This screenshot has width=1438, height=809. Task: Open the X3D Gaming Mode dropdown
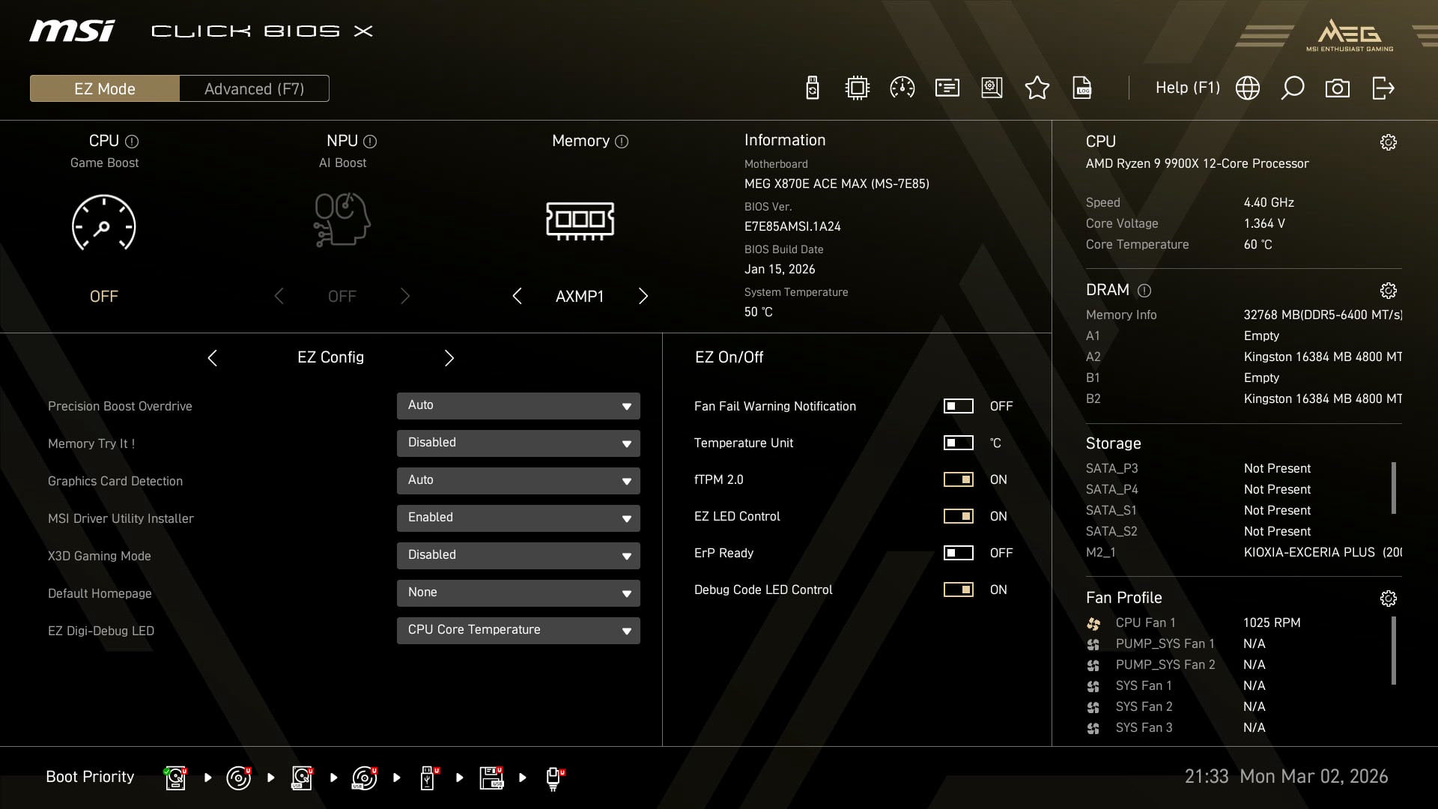click(x=518, y=555)
